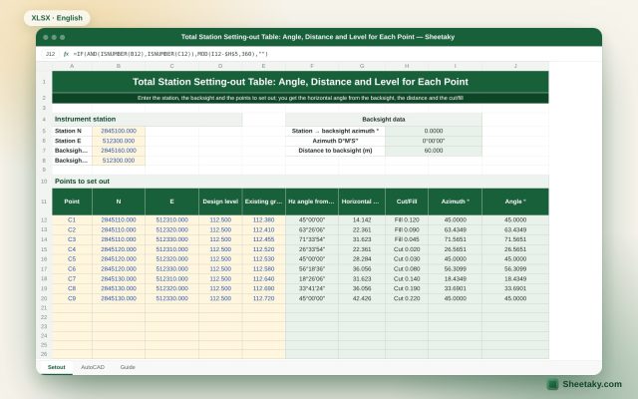Open the Guide sheet tab

pyautogui.click(x=128, y=367)
